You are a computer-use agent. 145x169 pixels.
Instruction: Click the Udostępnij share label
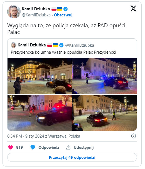click(83, 147)
